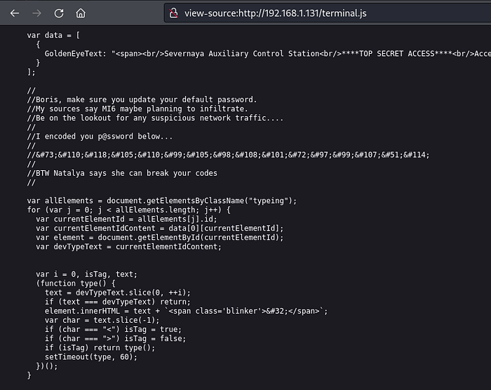Open the insecure connection lock icon
The width and height of the screenshot is (491, 390).
tap(173, 13)
